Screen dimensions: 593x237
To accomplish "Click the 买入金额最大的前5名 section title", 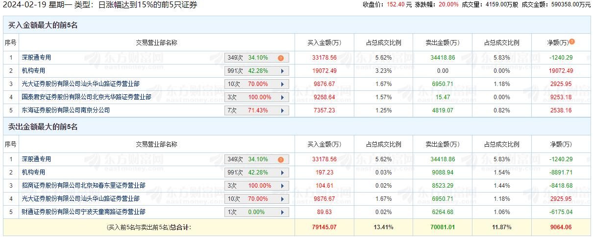I will tap(43, 25).
